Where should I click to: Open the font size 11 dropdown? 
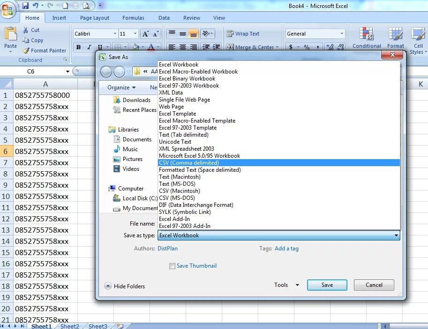click(135, 34)
